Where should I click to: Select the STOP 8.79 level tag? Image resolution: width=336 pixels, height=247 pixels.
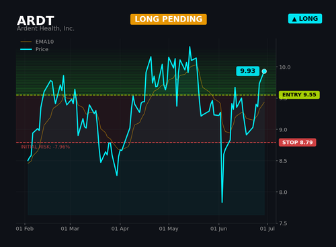coord(298,143)
